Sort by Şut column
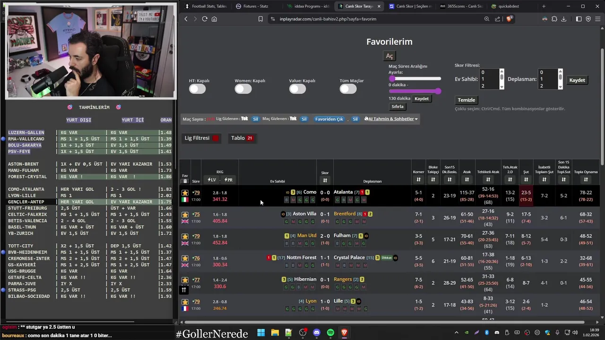The image size is (605, 340). pos(526,179)
